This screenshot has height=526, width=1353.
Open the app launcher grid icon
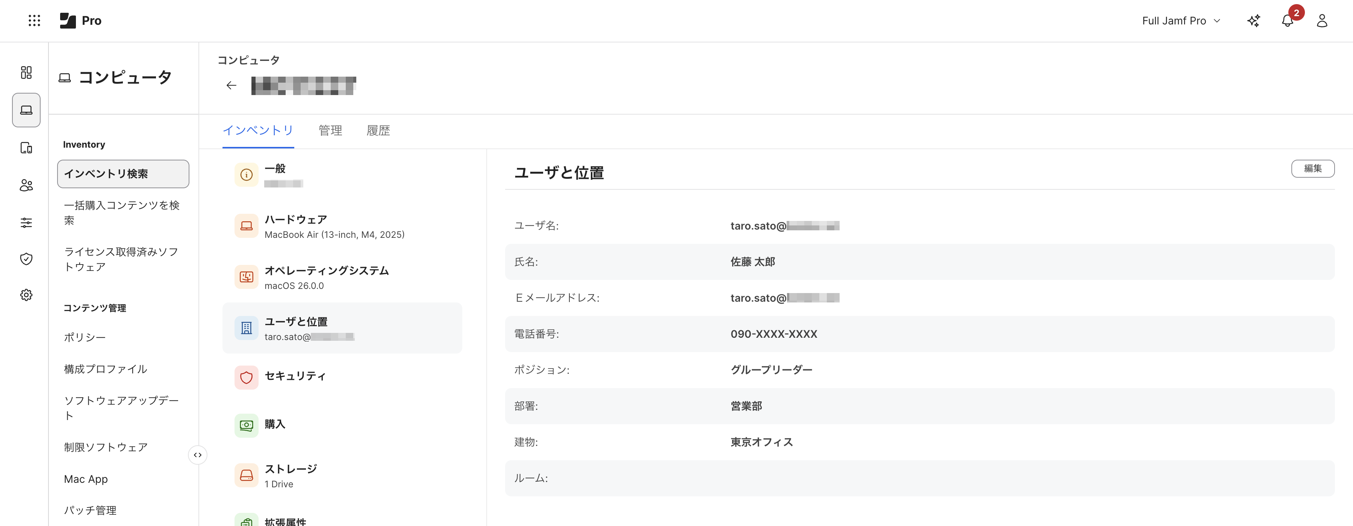pyautogui.click(x=34, y=20)
